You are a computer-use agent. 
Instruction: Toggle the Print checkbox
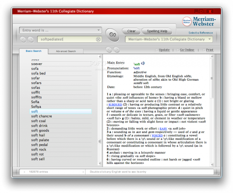tap(204, 50)
